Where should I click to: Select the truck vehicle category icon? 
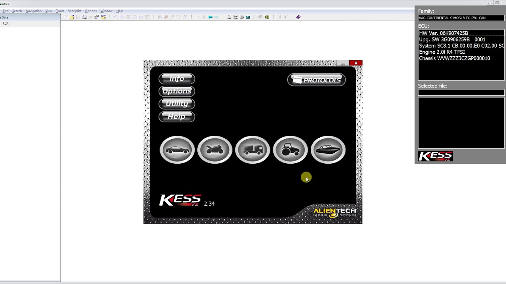pos(252,150)
